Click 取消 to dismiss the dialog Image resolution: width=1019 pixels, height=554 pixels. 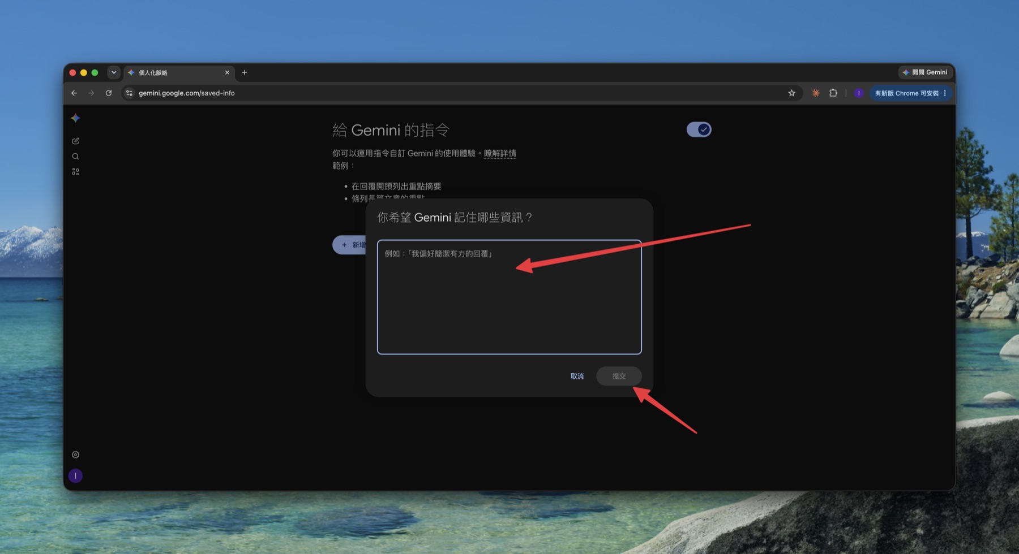(577, 376)
